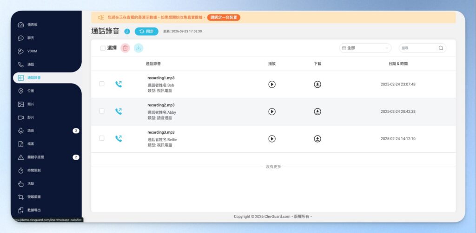This screenshot has width=476, height=233.
Task: Click the 更新 timestamp text
Action: 182,31
